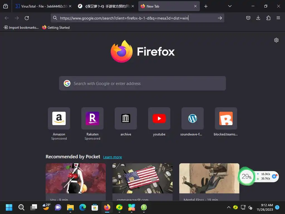Switch to the 保卫萝卜4 tab
The height and width of the screenshot is (214, 285).
coord(106,6)
